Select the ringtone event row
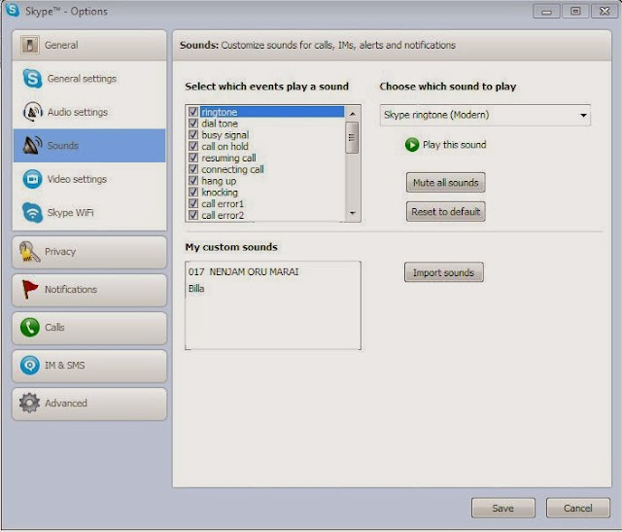 (x=266, y=112)
